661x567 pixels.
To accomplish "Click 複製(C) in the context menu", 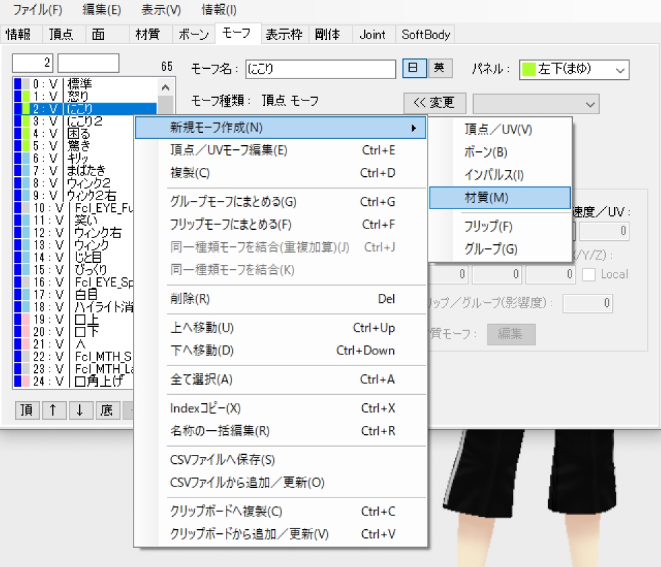I will [280, 173].
